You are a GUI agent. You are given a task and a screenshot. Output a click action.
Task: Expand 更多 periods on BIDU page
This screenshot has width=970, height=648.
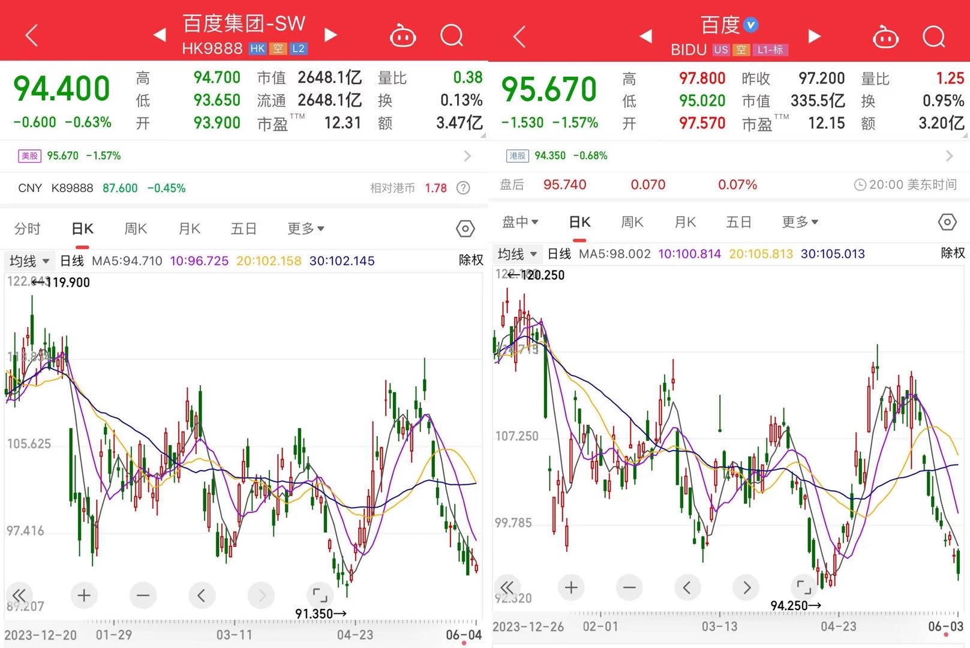point(800,222)
